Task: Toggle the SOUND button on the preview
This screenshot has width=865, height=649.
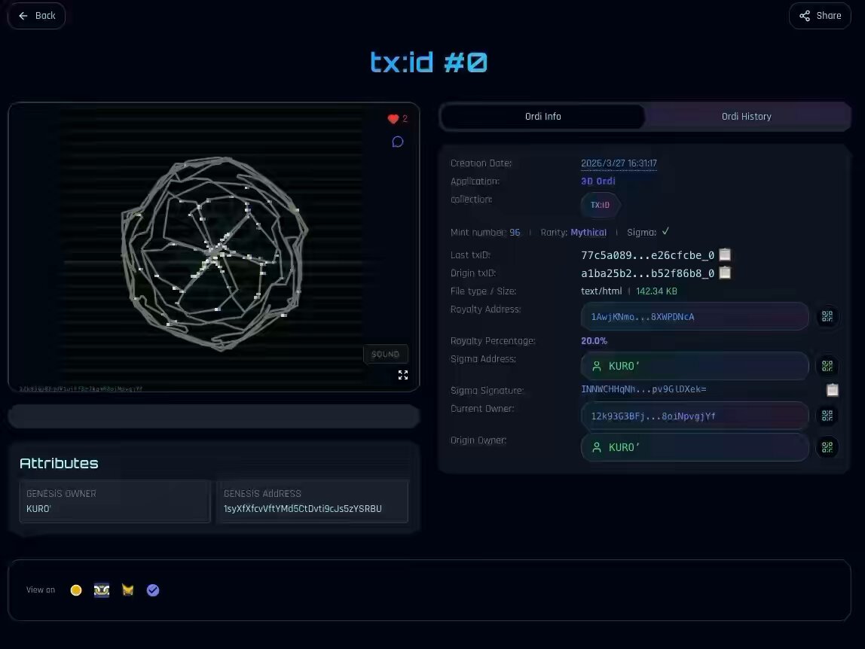Action: [x=385, y=354]
